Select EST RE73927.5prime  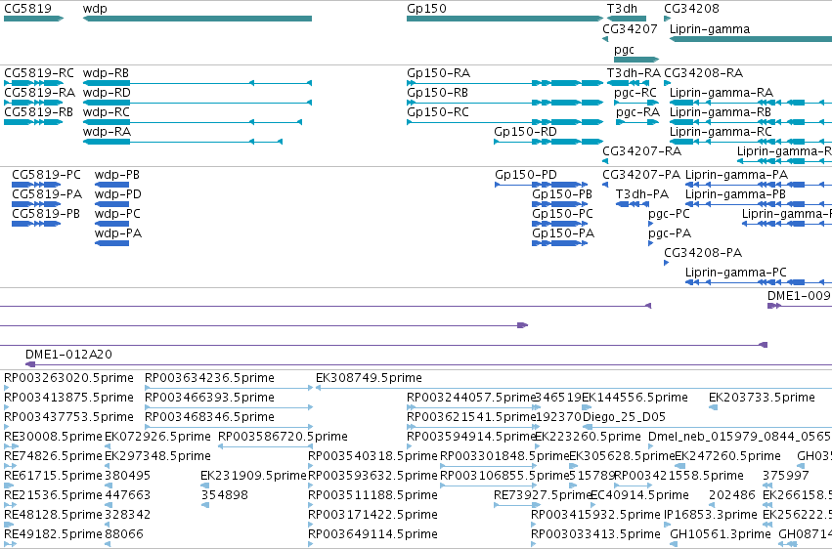tap(517, 506)
